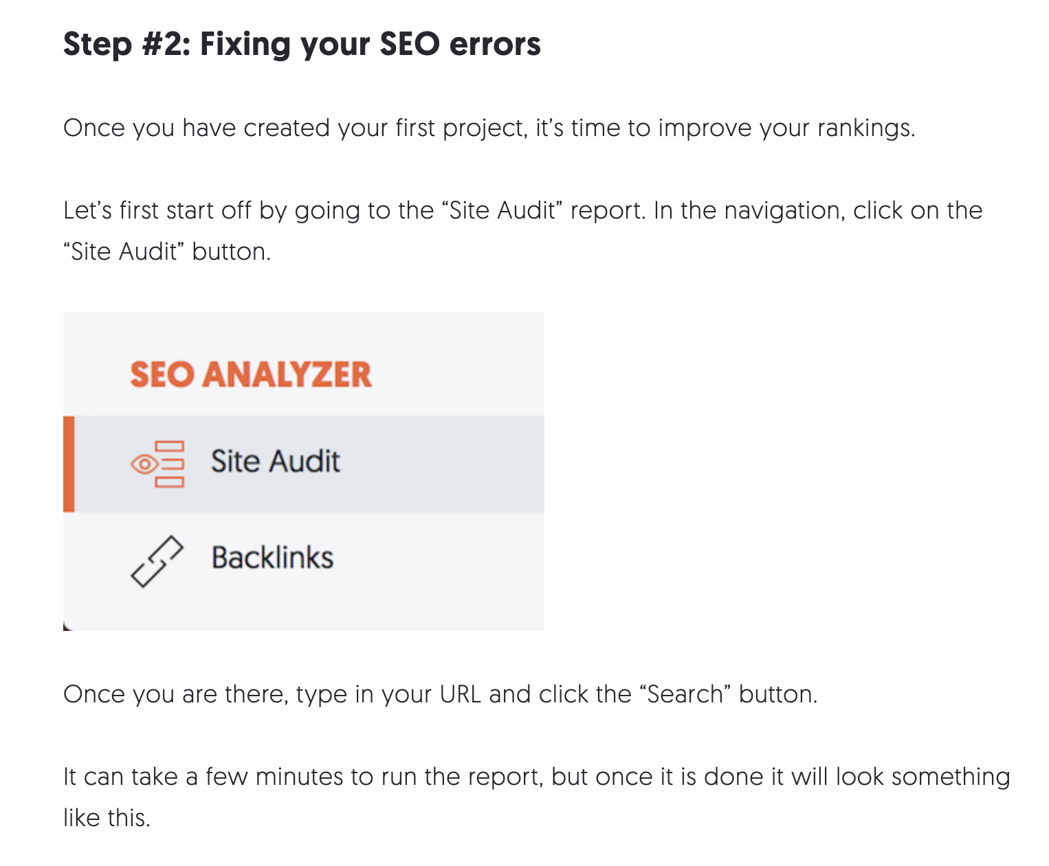This screenshot has height=866, width=1049.
Task: Select the Site Audit menu label in sidebar image
Action: coord(275,461)
